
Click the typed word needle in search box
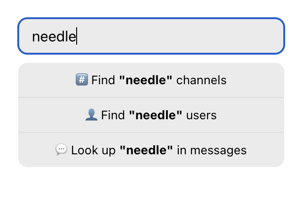pyautogui.click(x=53, y=36)
